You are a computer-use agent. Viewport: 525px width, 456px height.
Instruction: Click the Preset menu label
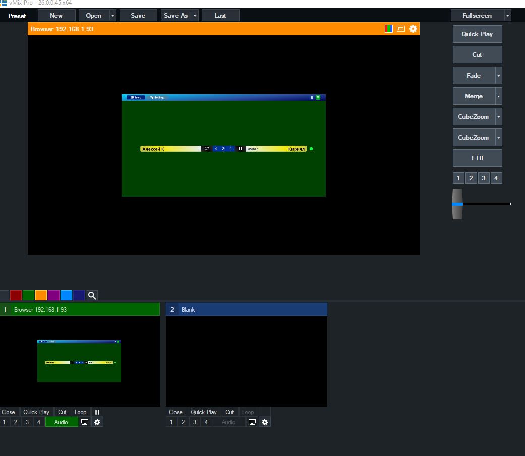click(17, 16)
